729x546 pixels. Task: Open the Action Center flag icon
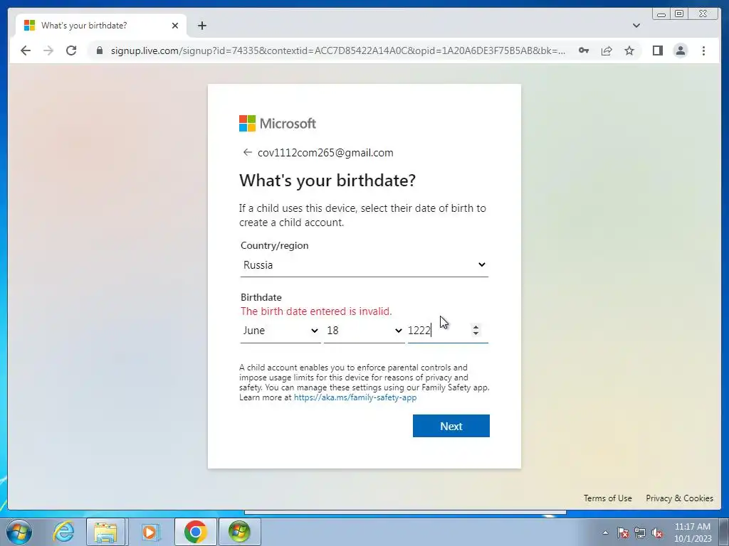tap(623, 532)
